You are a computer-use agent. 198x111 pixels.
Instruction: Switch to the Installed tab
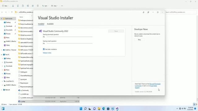(x=41, y=24)
